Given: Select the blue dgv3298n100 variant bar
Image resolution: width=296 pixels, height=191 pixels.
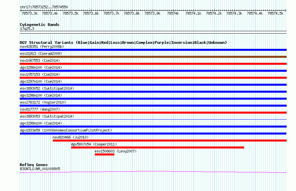Looking at the screenshot, I should tap(153, 99).
